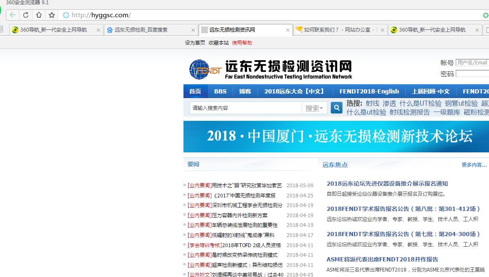Open ASME将派代表出席FENDT2018并作报告
The image size is (489, 277).
coord(383,260)
